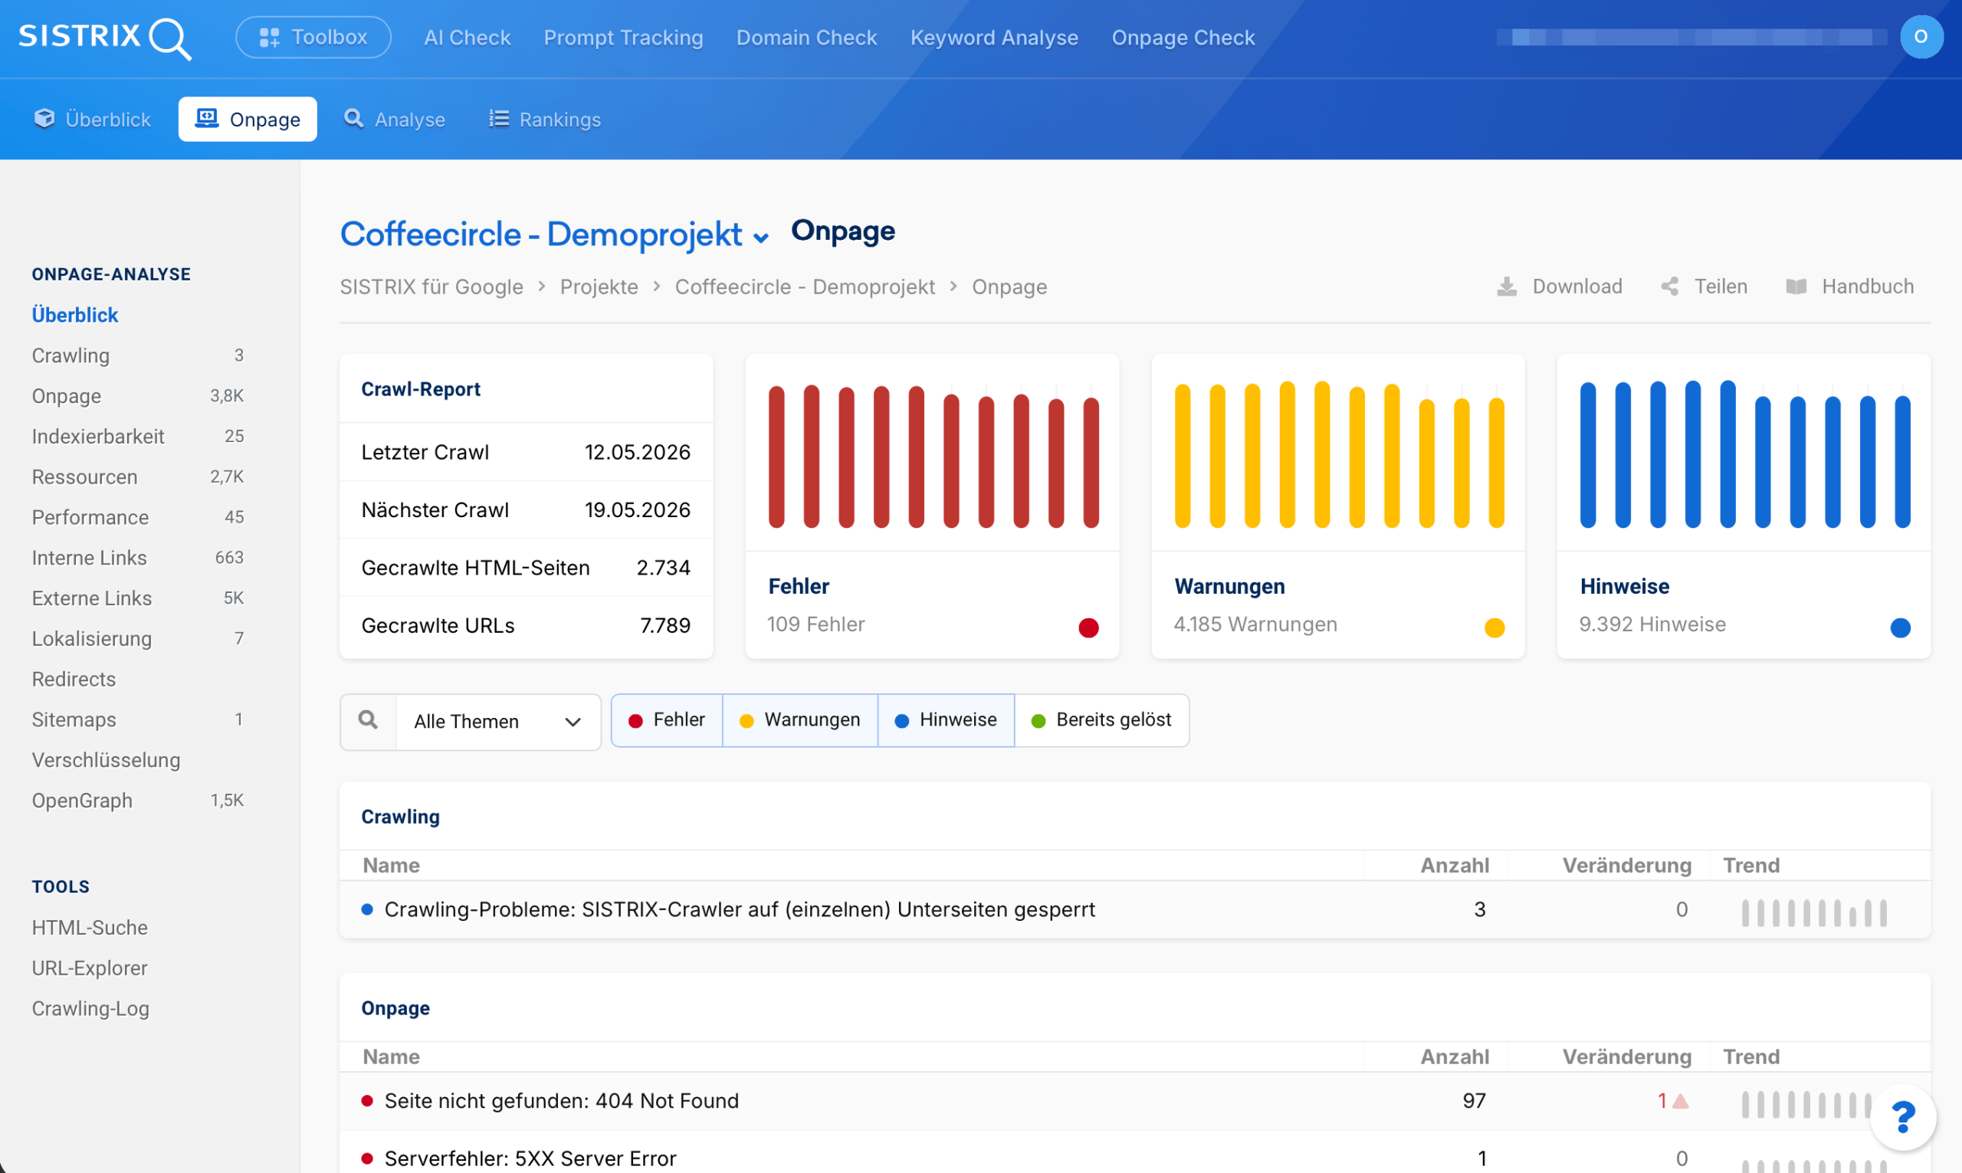
Task: Click the red change arrow in 404 row
Action: pos(1681,1101)
